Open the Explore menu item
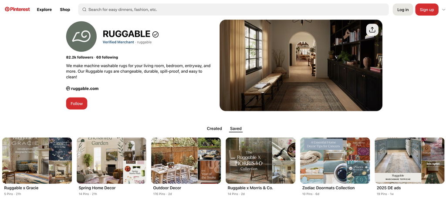Image resolution: width=446 pixels, height=198 pixels. pyautogui.click(x=44, y=10)
